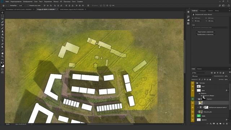Image resolution: width=231 pixels, height=130 pixels.
Task: Open the Справка menu
Action: [80, 1]
